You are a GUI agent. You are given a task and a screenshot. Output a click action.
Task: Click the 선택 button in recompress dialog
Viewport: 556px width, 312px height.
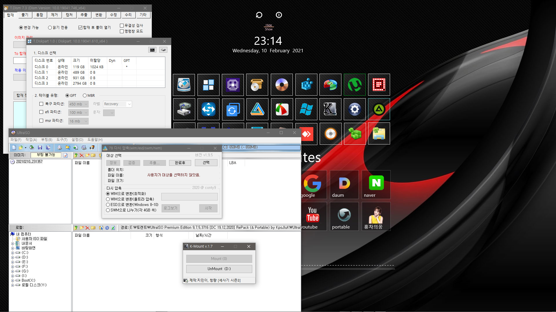206,163
